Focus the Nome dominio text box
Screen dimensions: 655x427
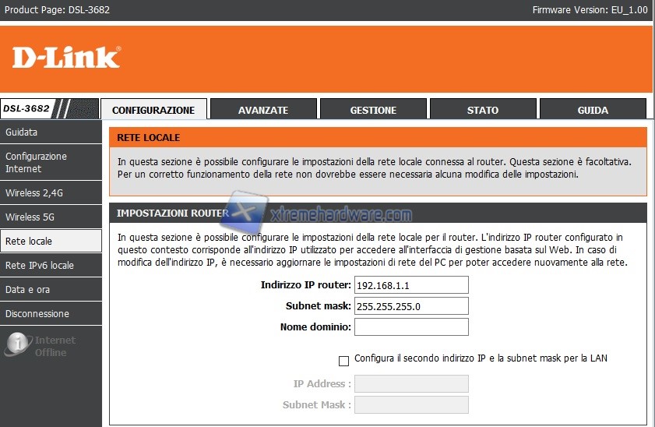tap(411, 327)
